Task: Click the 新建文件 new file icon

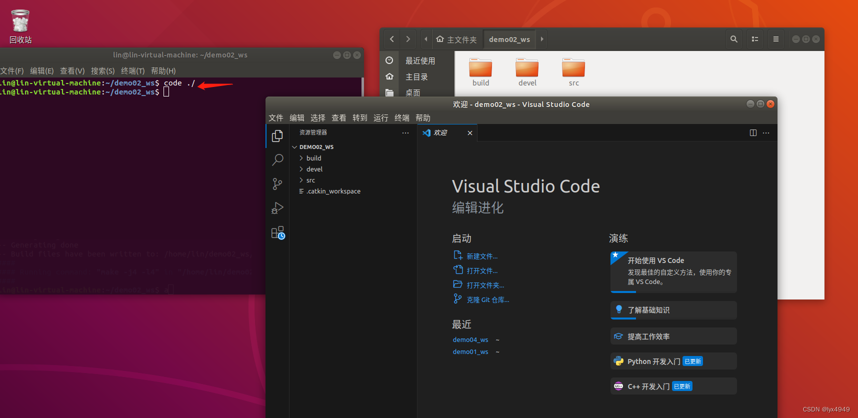Action: 457,255
